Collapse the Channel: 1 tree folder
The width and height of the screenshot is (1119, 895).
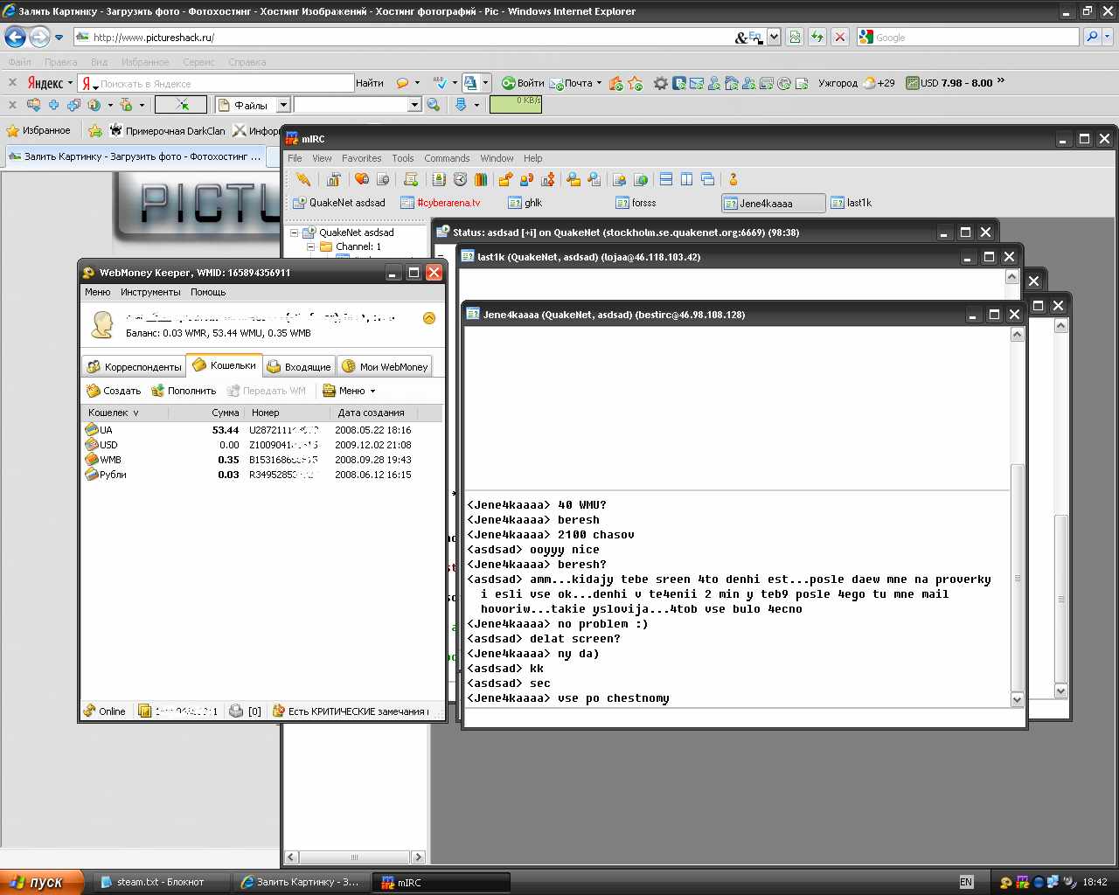310,246
